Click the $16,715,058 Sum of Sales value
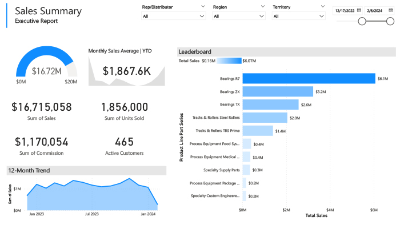The height and width of the screenshot is (225, 400). (x=42, y=107)
